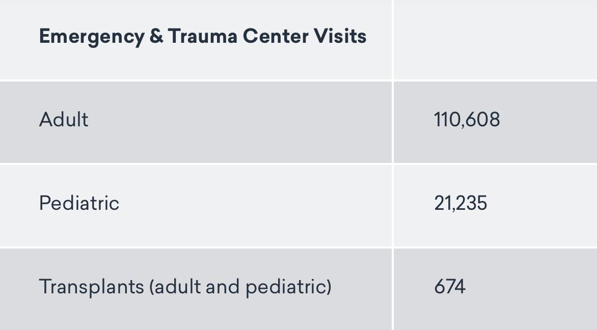Click the 21,235 value
This screenshot has width=597, height=330.
(460, 203)
